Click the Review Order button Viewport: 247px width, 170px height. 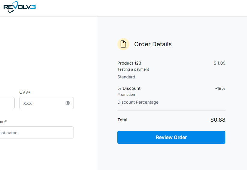171,137
